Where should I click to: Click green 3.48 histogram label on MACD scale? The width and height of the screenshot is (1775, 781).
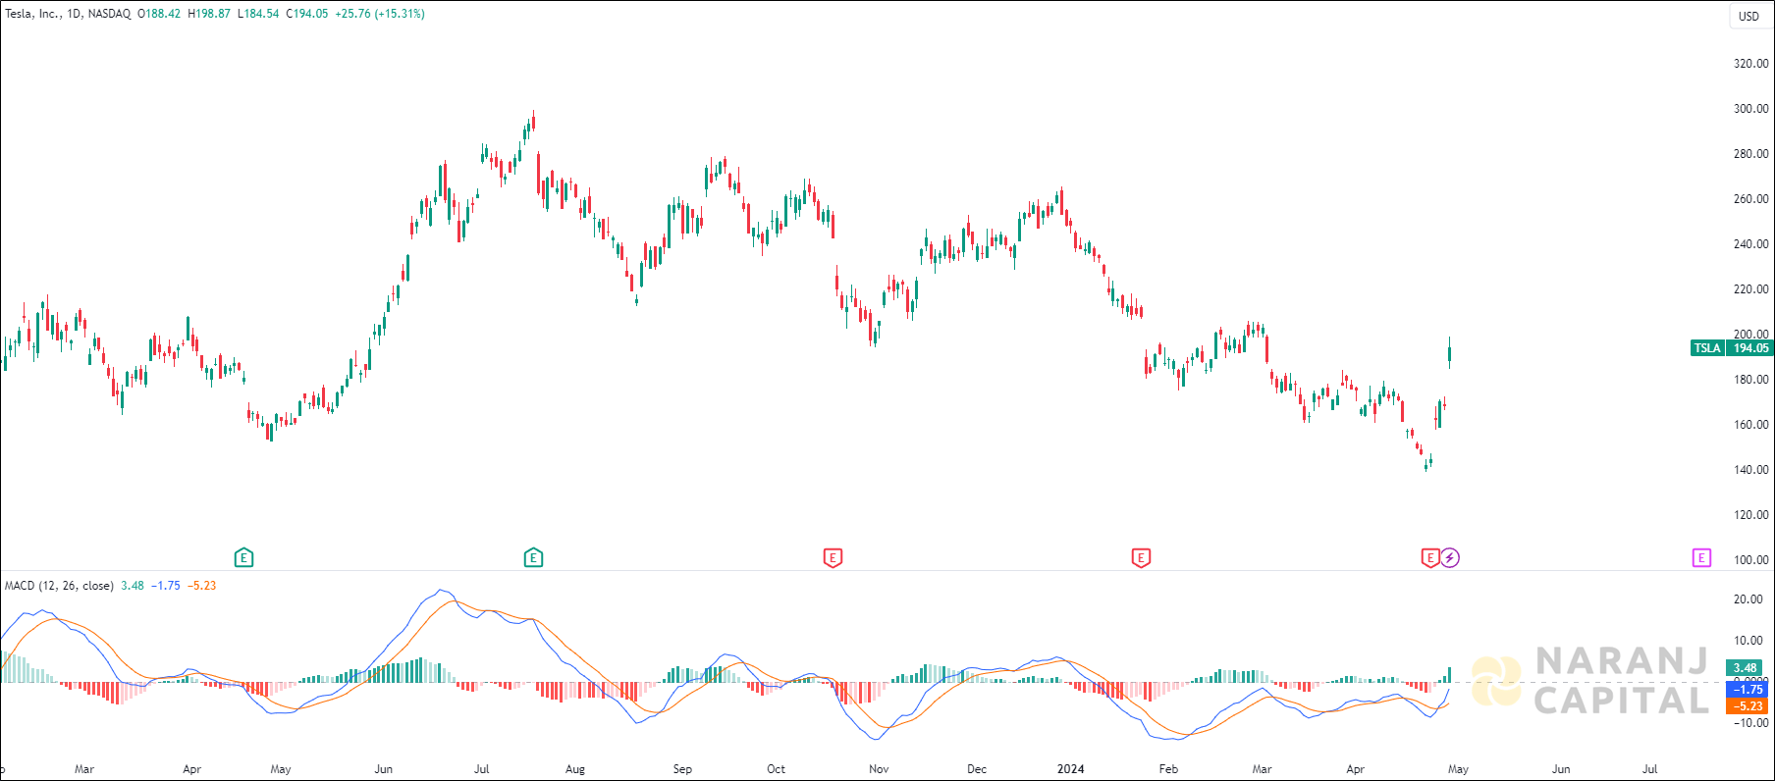[1745, 668]
